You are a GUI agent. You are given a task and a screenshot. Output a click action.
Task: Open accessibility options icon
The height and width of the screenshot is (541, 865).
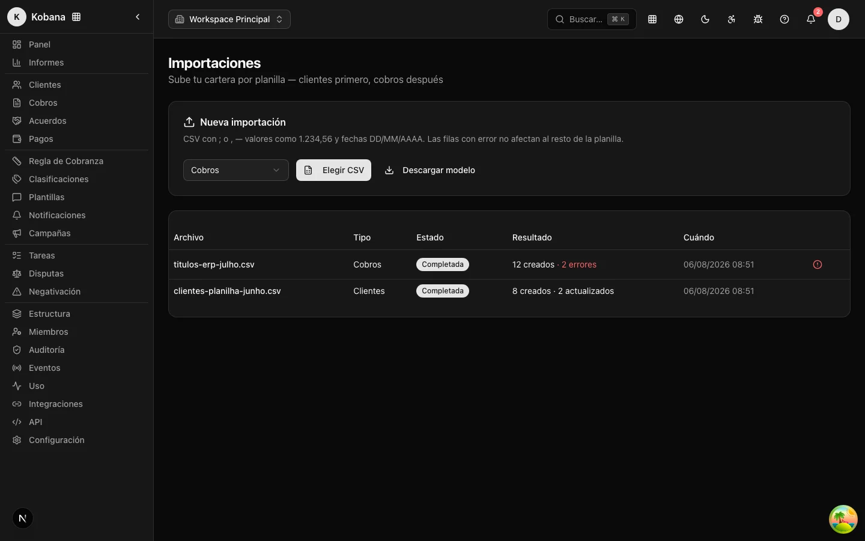tap(732, 19)
